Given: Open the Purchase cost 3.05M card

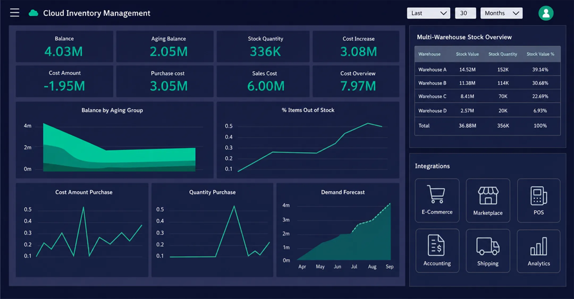Looking at the screenshot, I should 165,81.
